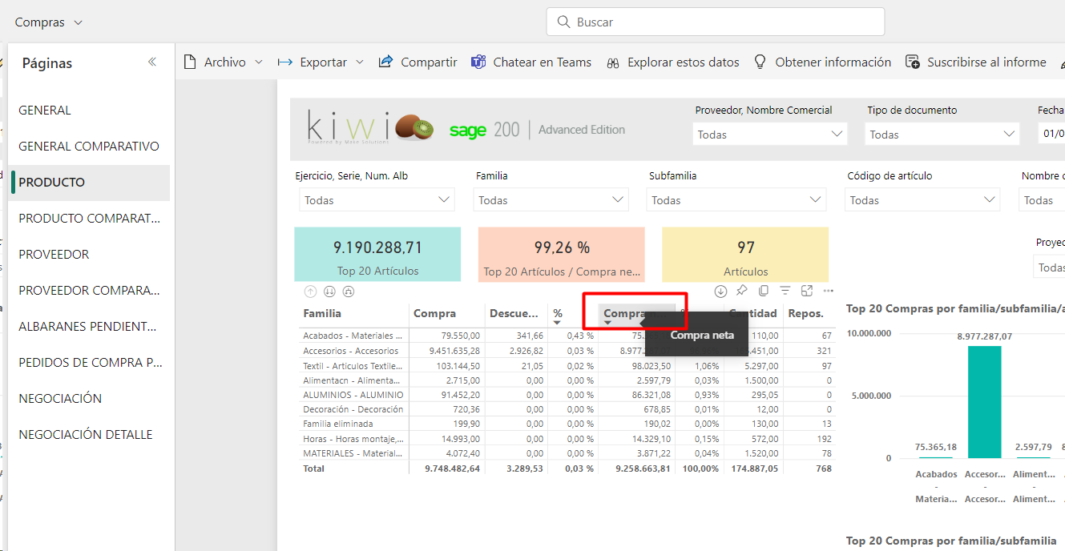Open the Archivo menu
This screenshot has width=1065, height=551.
[223, 62]
